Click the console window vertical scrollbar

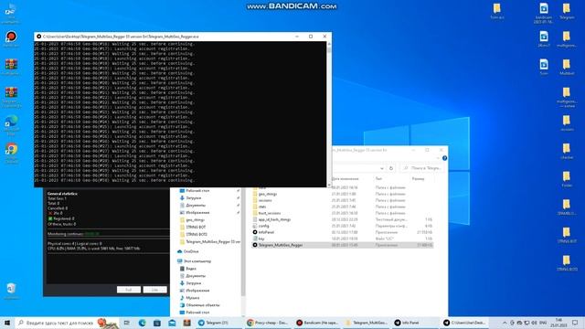tap(329, 113)
